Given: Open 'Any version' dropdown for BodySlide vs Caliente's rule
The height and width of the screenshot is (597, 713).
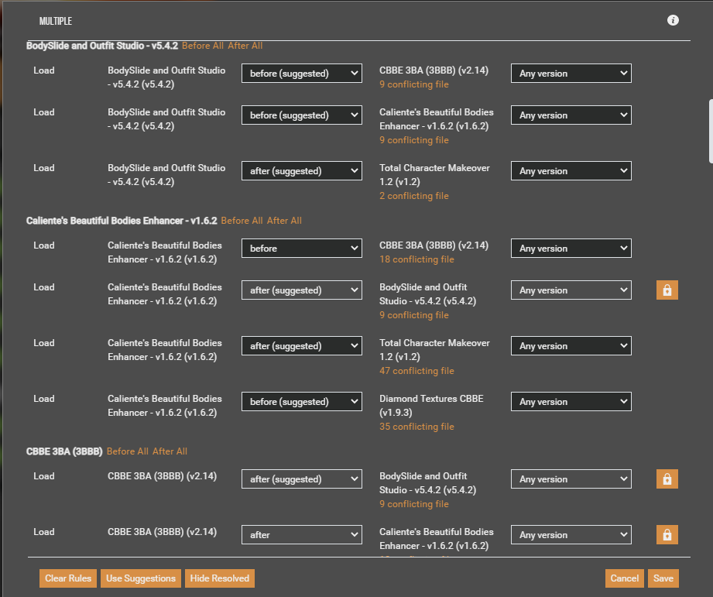Looking at the screenshot, I should click(x=571, y=115).
